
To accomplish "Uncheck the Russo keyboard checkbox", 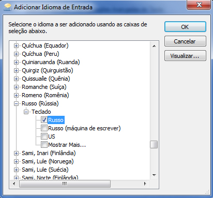I will coord(44,120).
